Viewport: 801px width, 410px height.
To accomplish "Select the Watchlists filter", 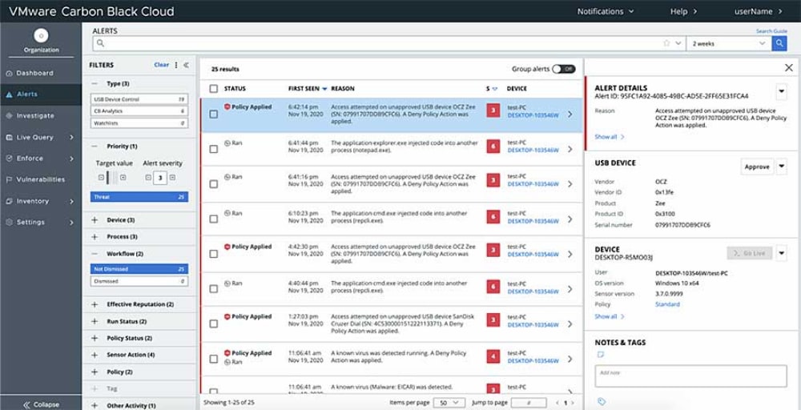I will [x=139, y=123].
